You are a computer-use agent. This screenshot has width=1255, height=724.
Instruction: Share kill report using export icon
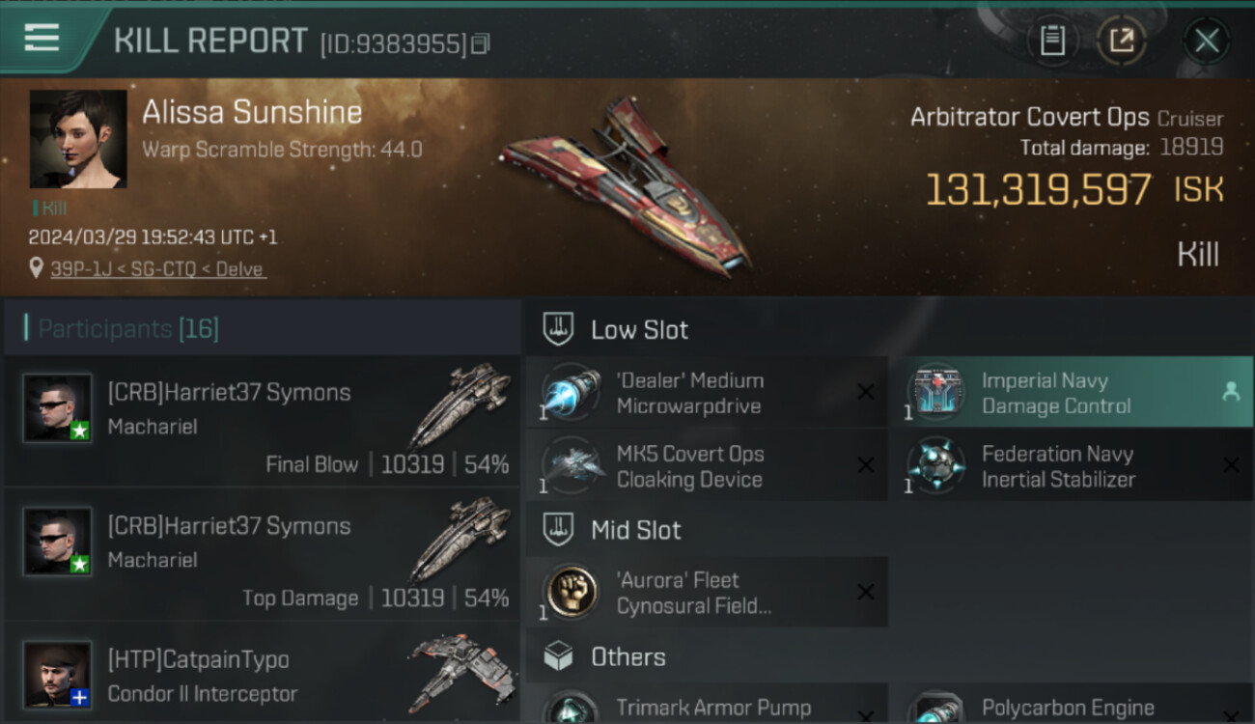point(1122,41)
